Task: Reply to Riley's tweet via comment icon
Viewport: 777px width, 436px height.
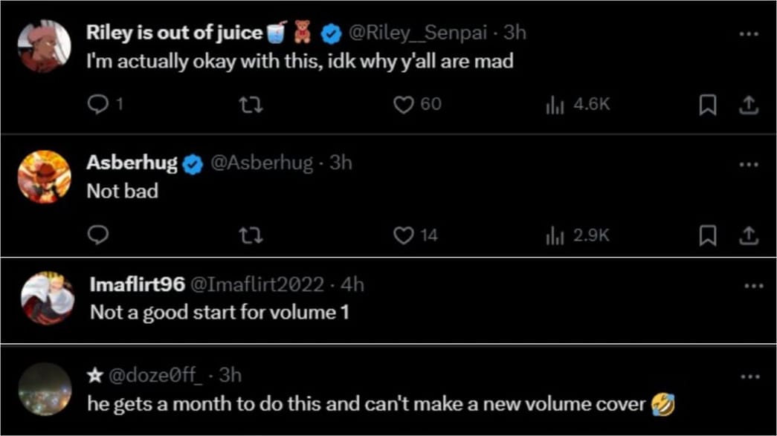Action: 98,105
